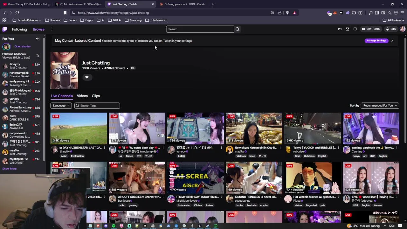Open the Random bookmarks folder
The image size is (407, 229).
(x=52, y=20)
